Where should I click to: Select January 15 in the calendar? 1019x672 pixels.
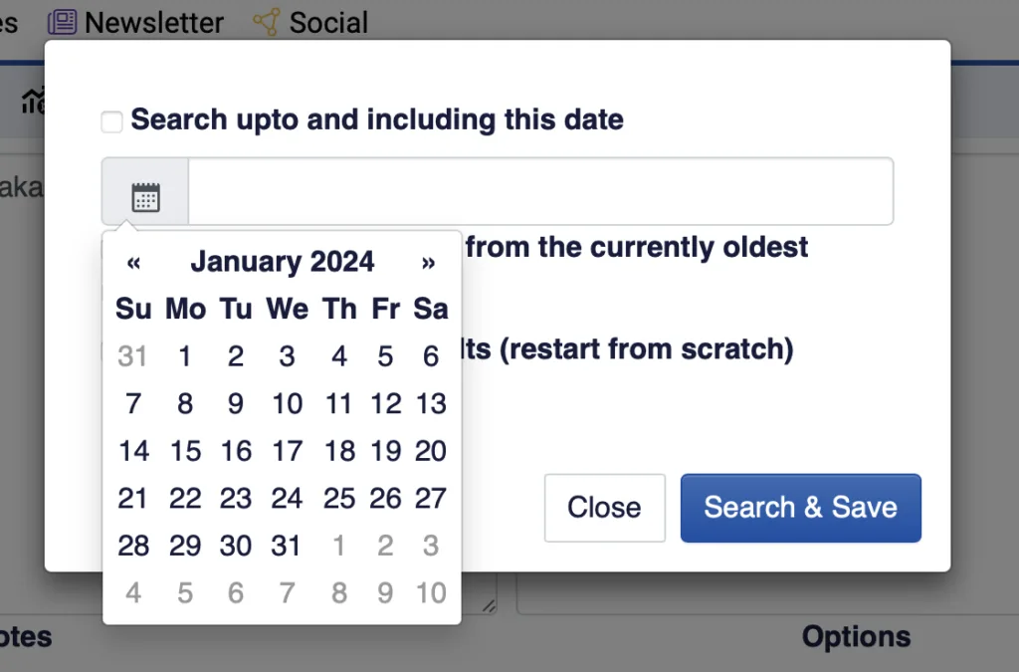pyautogui.click(x=185, y=451)
